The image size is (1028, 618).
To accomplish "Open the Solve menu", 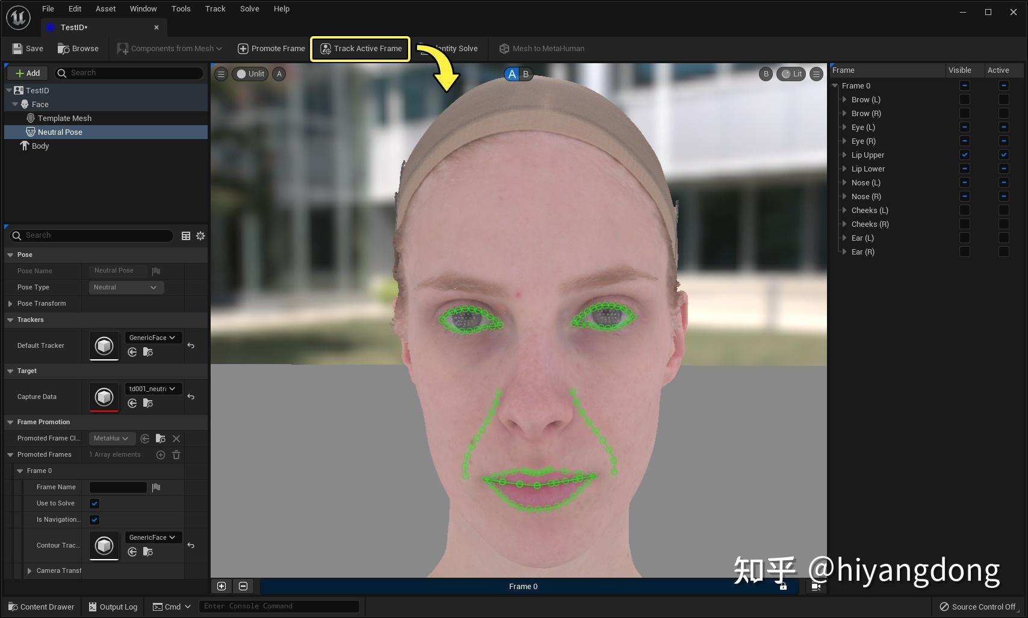I will coord(249,8).
